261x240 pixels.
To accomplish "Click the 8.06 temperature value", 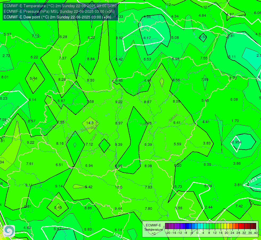I will coord(176,101).
